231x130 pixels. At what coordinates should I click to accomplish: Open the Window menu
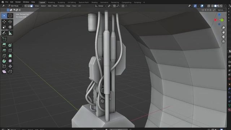(26, 2)
